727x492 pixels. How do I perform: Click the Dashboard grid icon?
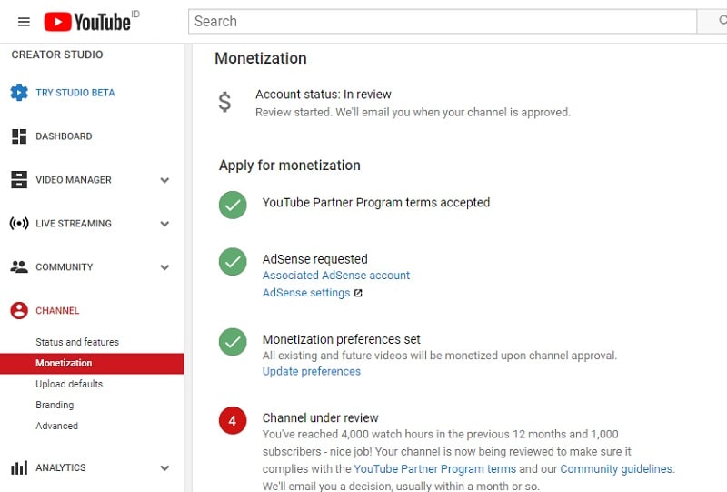click(19, 136)
